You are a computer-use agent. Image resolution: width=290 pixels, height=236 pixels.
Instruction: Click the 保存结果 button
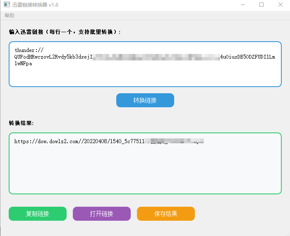click(x=166, y=214)
